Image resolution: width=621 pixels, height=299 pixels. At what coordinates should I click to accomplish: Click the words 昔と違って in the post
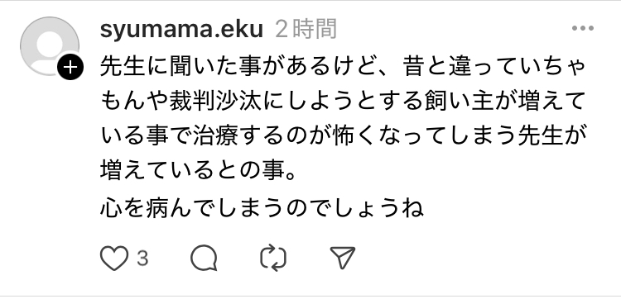460,67
